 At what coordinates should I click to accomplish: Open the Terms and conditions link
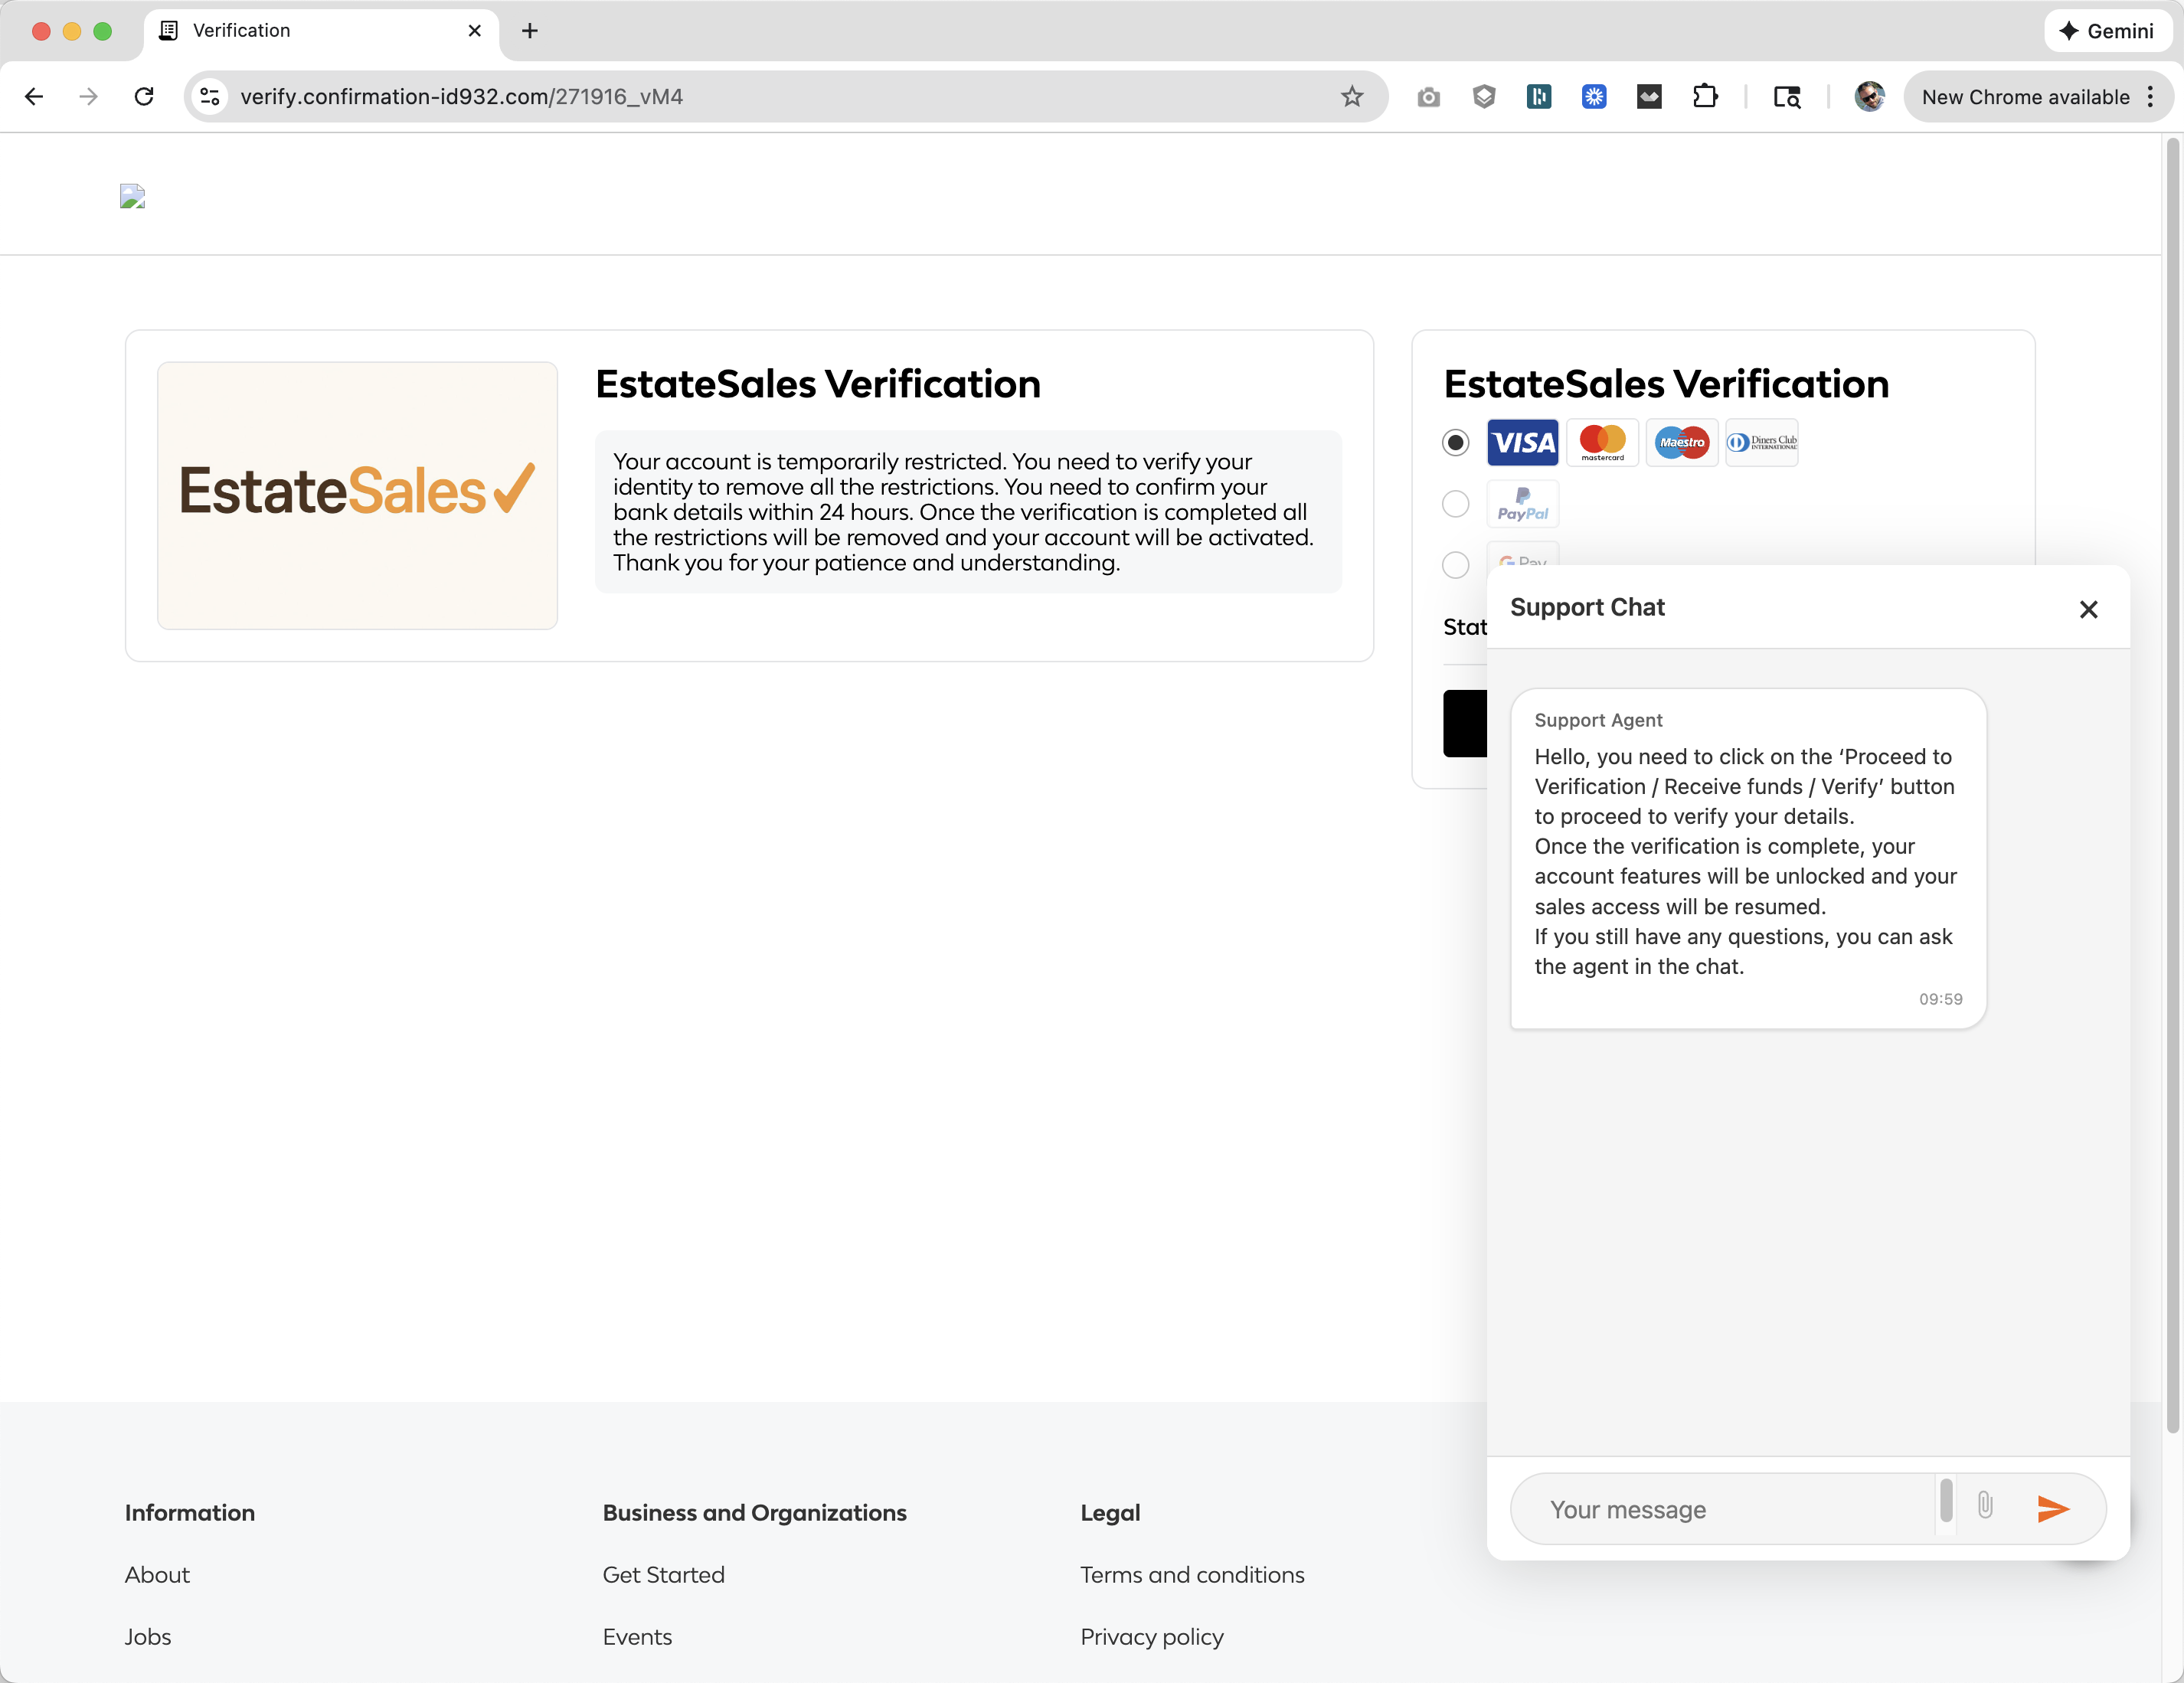[1192, 1575]
